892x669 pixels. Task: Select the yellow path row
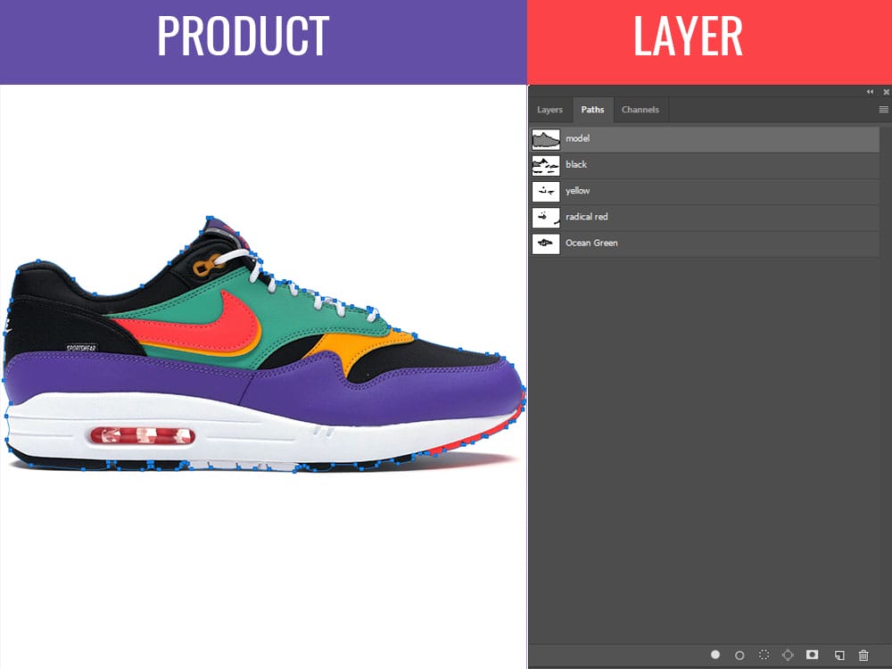coord(705,191)
